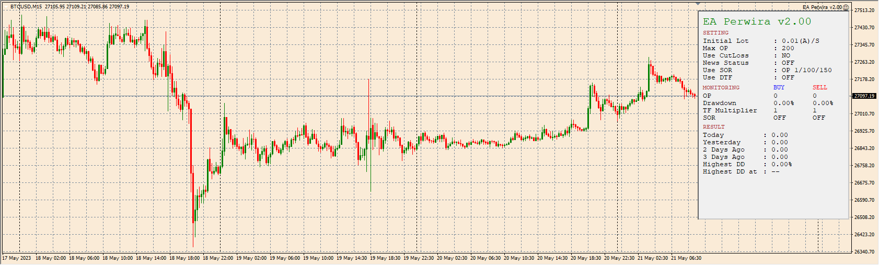
Task: Click the 3 Days Ago row label
Action: [724, 157]
